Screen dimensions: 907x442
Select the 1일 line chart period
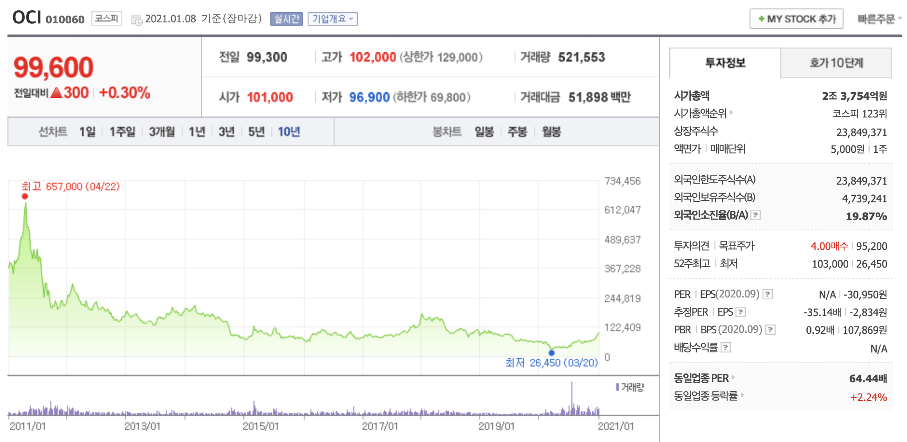pyautogui.click(x=87, y=132)
